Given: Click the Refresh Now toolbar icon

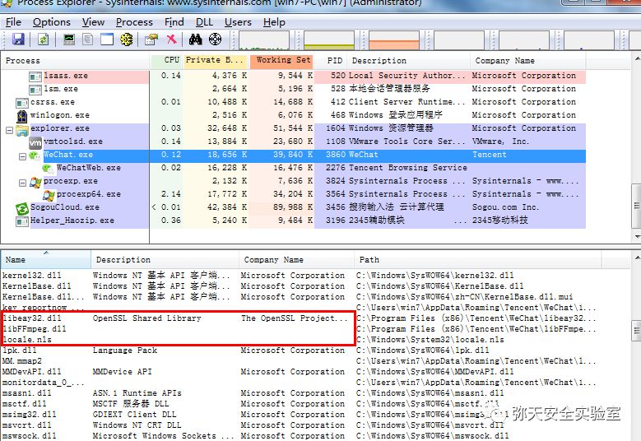Looking at the screenshot, I should pyautogui.click(x=44, y=39).
